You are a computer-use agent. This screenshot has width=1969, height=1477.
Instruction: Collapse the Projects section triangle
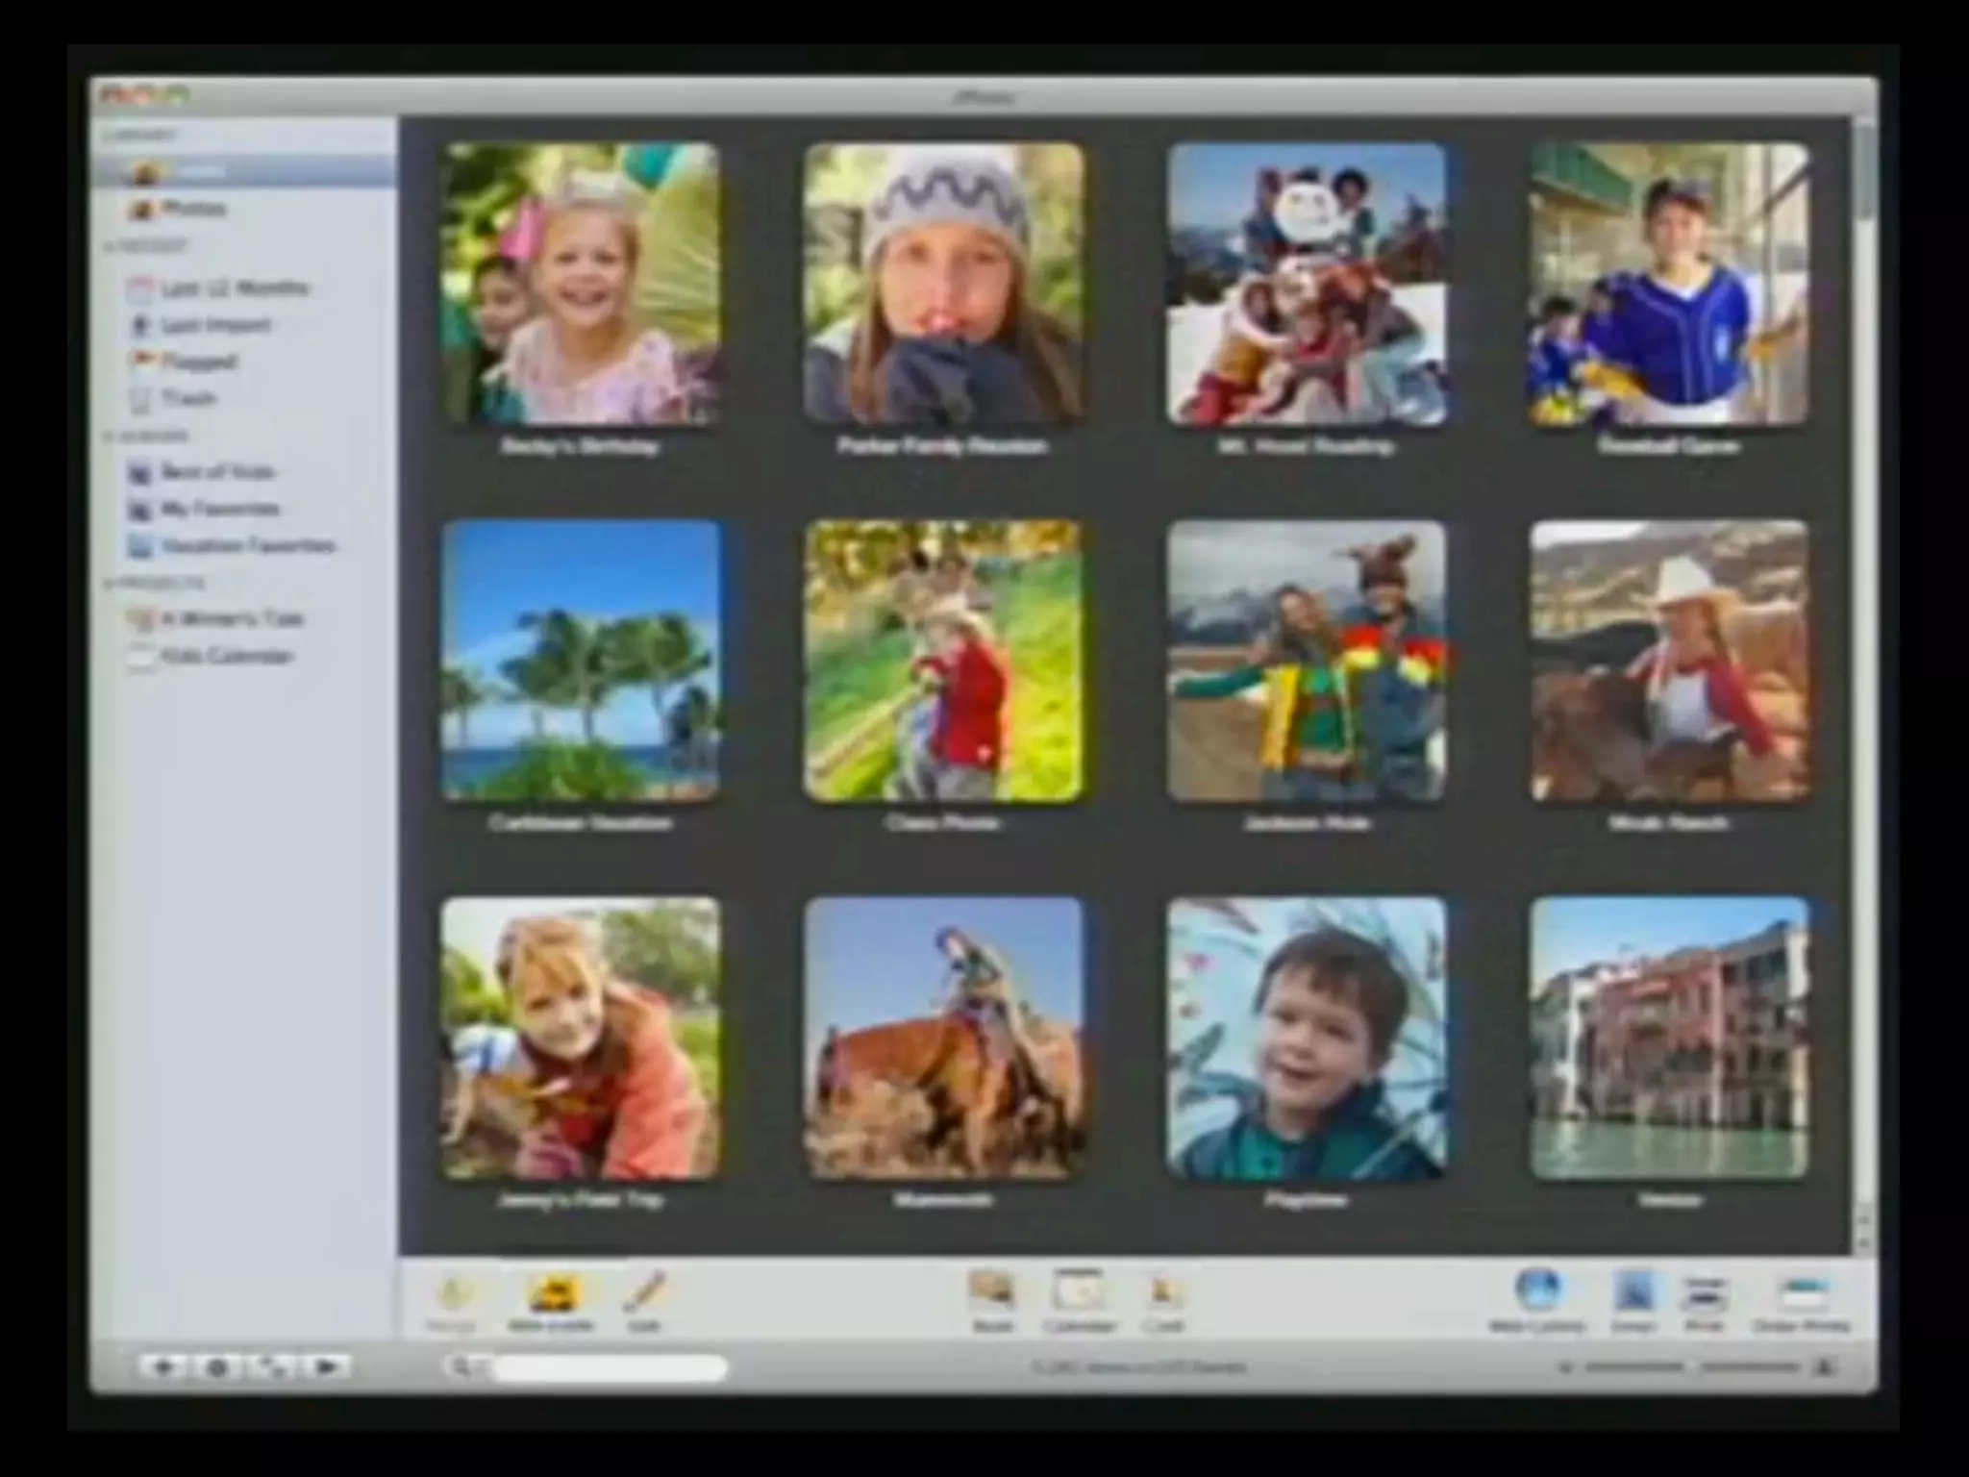[x=110, y=584]
